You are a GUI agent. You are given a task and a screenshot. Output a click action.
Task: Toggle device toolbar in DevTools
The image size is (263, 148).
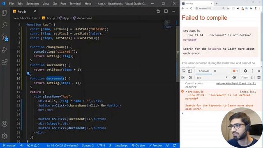pyautogui.click(x=190, y=71)
